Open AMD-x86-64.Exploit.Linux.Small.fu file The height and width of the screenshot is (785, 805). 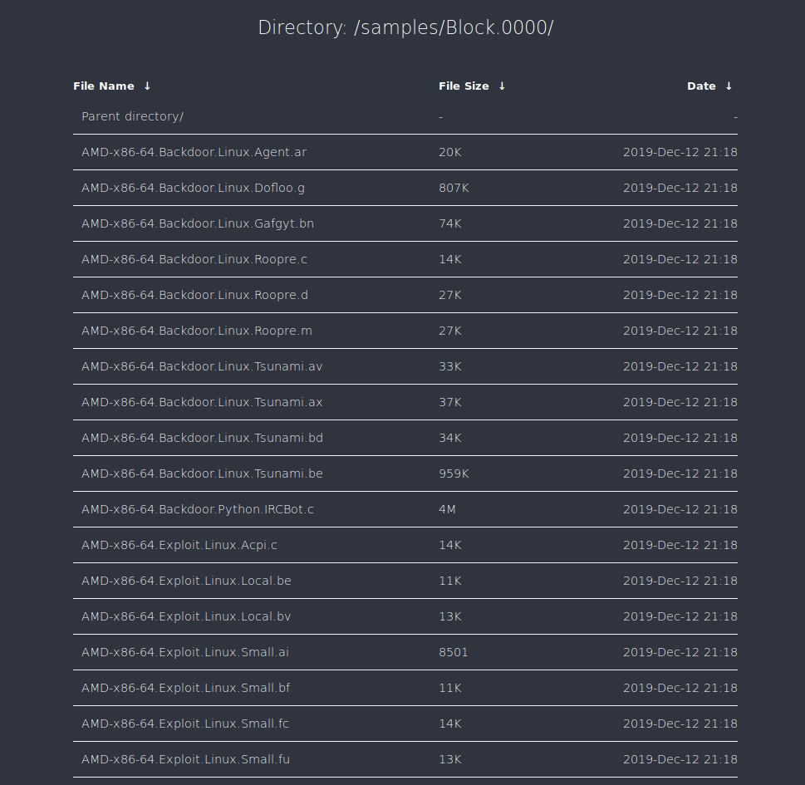pyautogui.click(x=186, y=759)
